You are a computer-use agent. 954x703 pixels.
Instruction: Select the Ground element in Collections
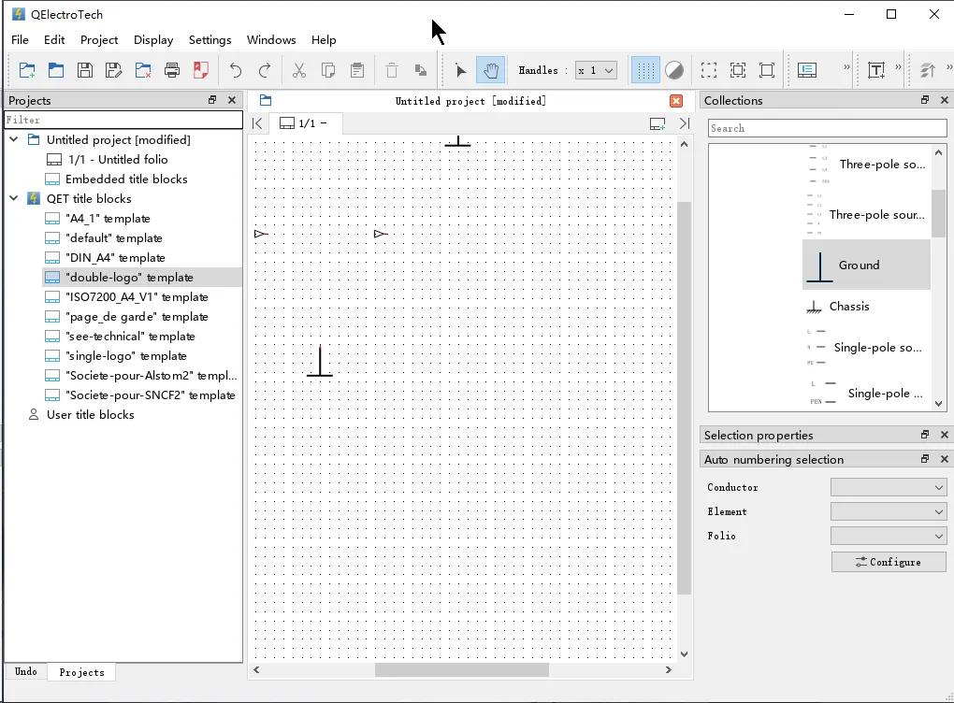pos(858,265)
